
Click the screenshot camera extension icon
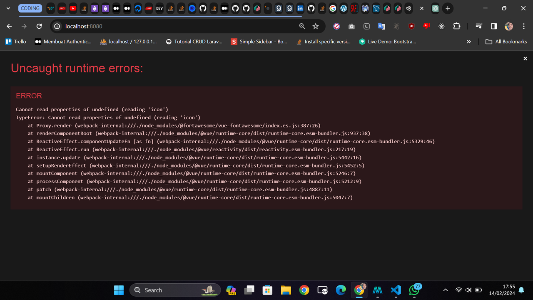(x=351, y=26)
